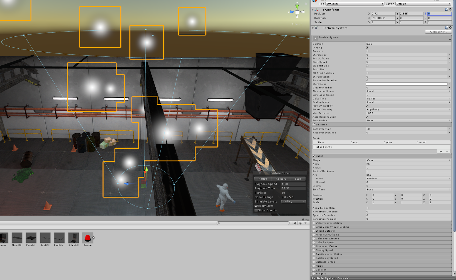The width and height of the screenshot is (456, 280).
Task: Click the favorites star icon beside search bar
Action: [x=305, y=223]
